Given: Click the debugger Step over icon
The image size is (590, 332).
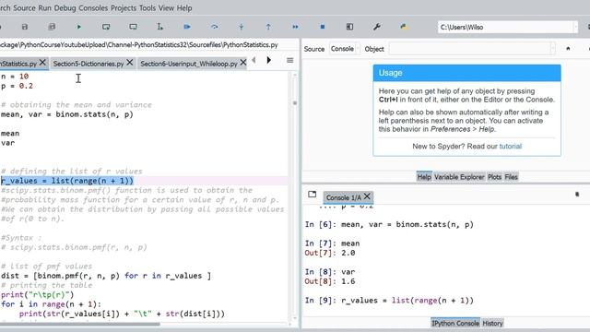Looking at the screenshot, I should click(x=215, y=27).
